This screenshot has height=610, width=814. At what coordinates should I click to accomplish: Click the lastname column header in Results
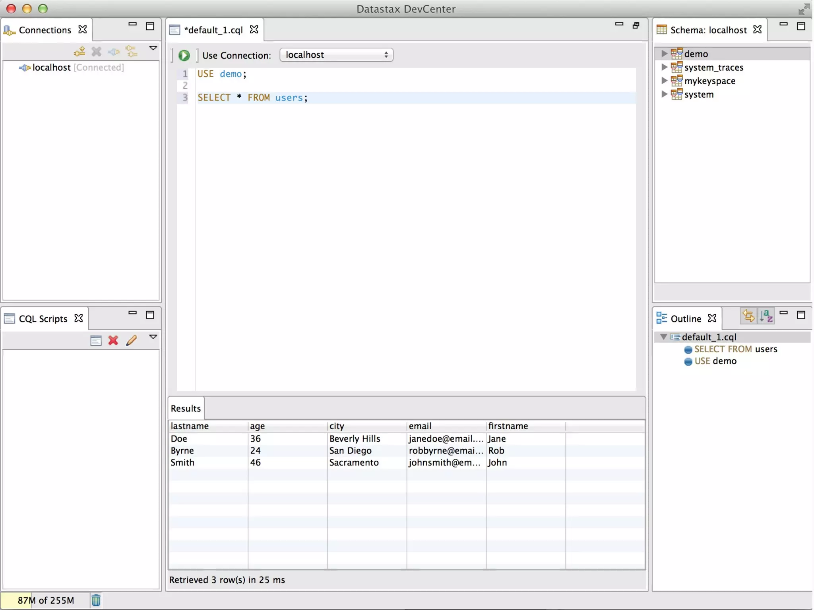click(190, 426)
